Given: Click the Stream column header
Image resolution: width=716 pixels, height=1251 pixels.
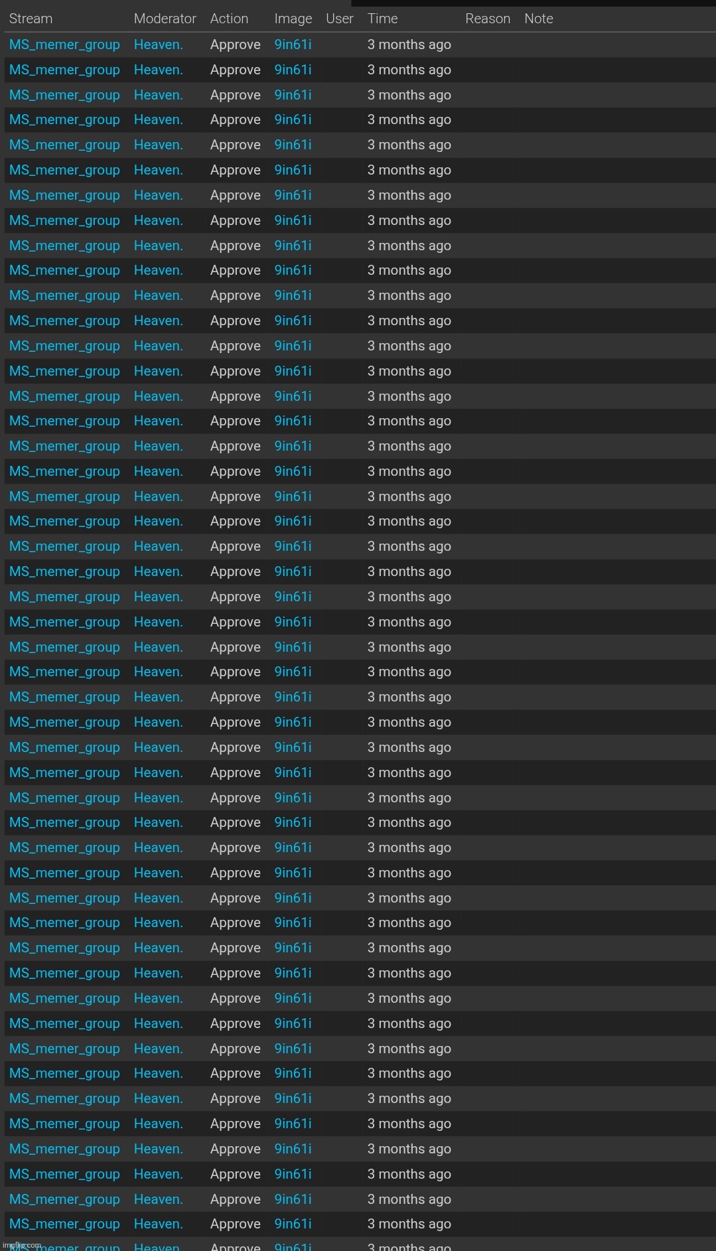Looking at the screenshot, I should point(31,19).
